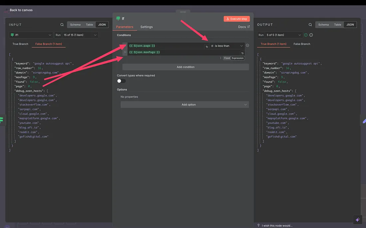Click the info icon beside output run selector
Screen dimensions: 366x228
[x=311, y=35]
